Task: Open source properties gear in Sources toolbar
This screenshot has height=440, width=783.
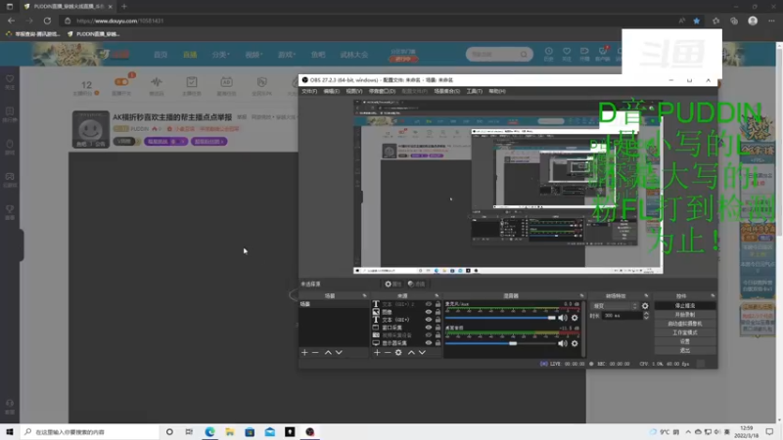Action: (x=398, y=352)
